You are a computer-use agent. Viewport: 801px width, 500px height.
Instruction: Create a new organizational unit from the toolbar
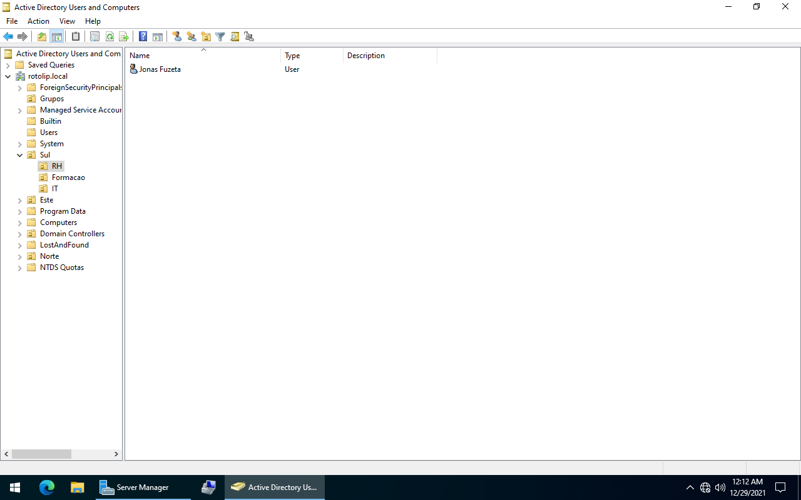coord(206,37)
